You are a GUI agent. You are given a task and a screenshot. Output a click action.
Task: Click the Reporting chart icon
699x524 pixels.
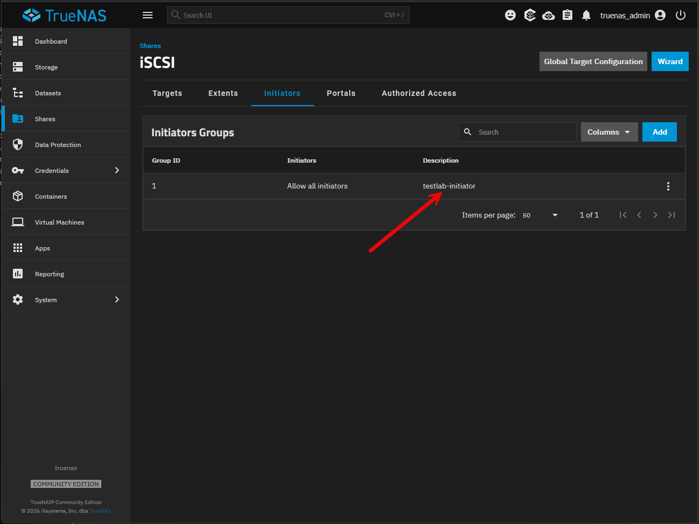click(x=18, y=274)
